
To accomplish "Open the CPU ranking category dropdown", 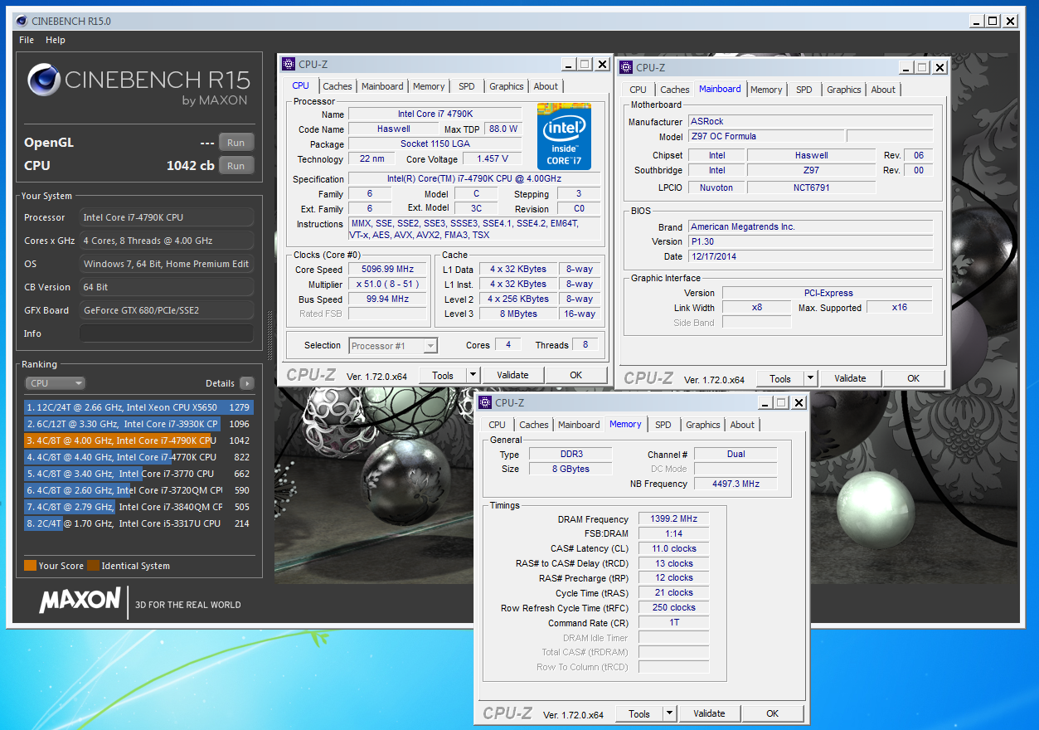I will [x=55, y=383].
